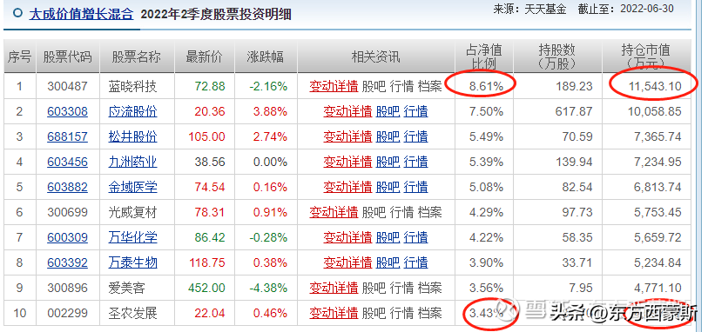Click the change value -4.38%

click(268, 288)
